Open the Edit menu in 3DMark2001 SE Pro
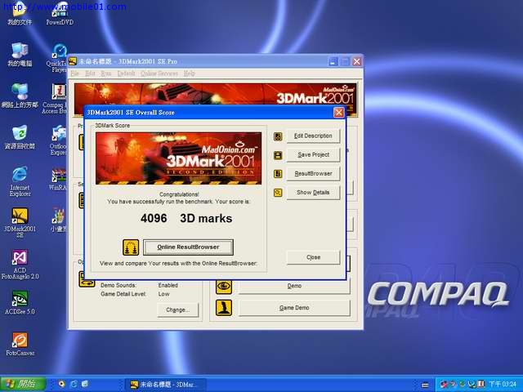Image resolution: width=523 pixels, height=392 pixels. click(x=90, y=73)
